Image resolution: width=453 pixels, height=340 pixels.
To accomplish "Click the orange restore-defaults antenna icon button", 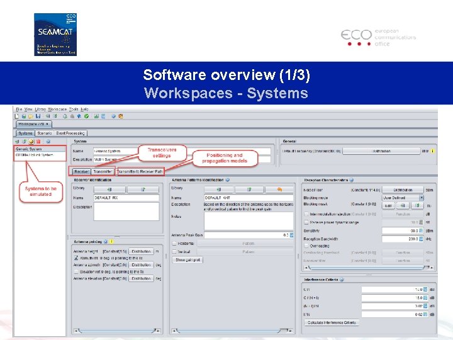I will [x=279, y=190].
